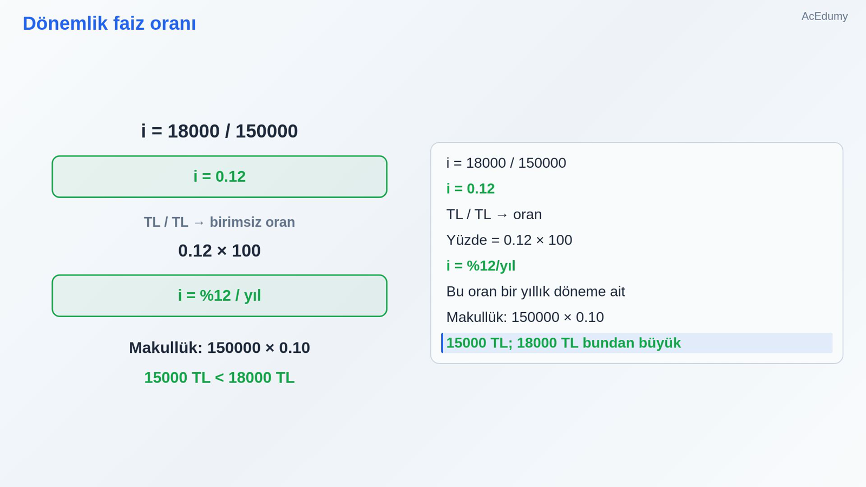
Task: Click the green "i = 0.12" steps panel line
Action: click(x=470, y=189)
